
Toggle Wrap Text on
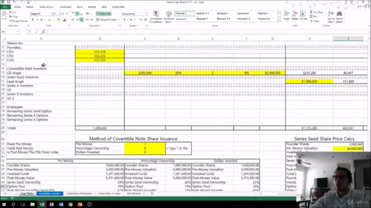pyautogui.click(x=103, y=14)
